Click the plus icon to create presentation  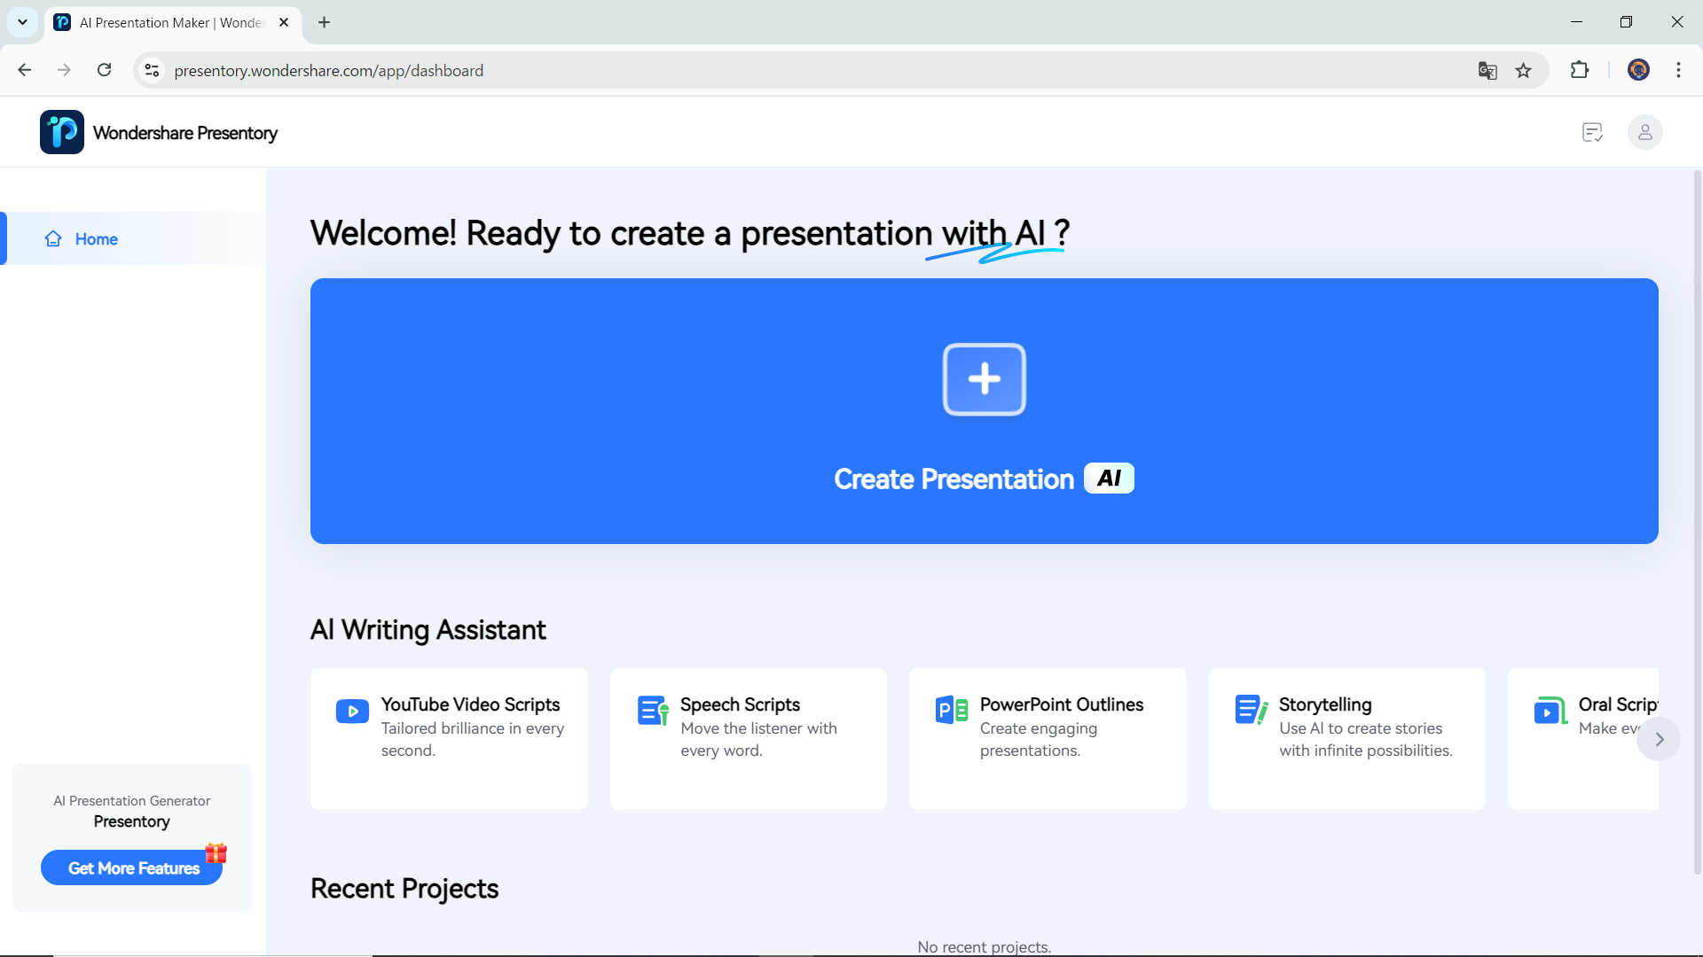pos(985,379)
